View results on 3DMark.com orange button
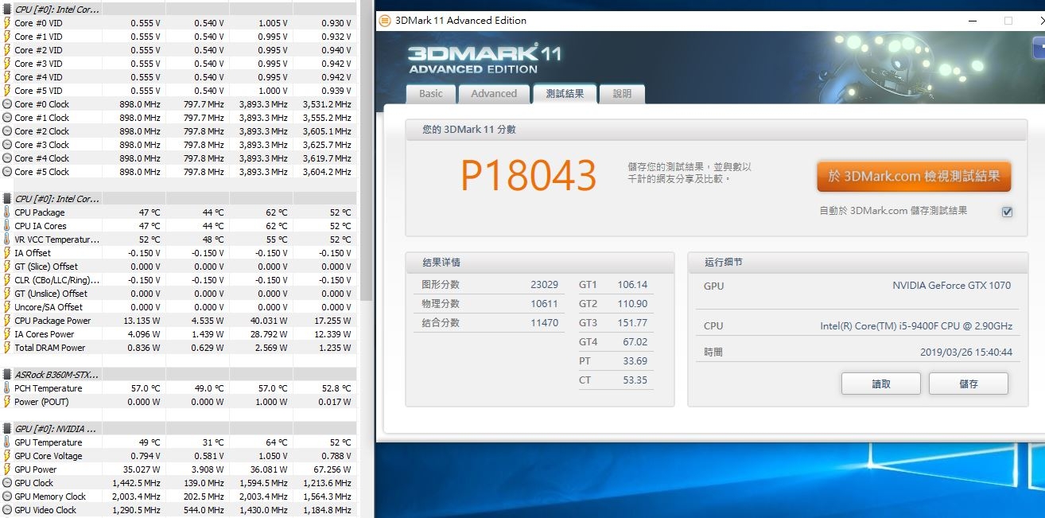The width and height of the screenshot is (1045, 518). (914, 177)
